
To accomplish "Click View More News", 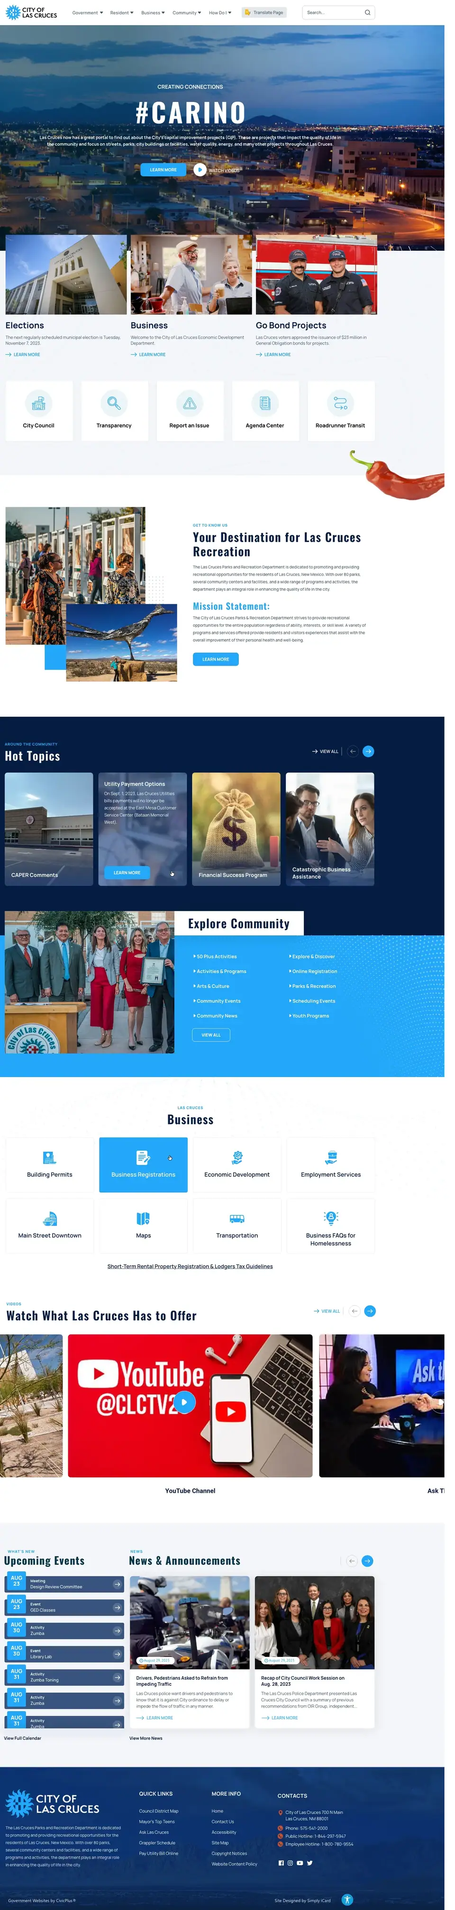I will point(146,1738).
